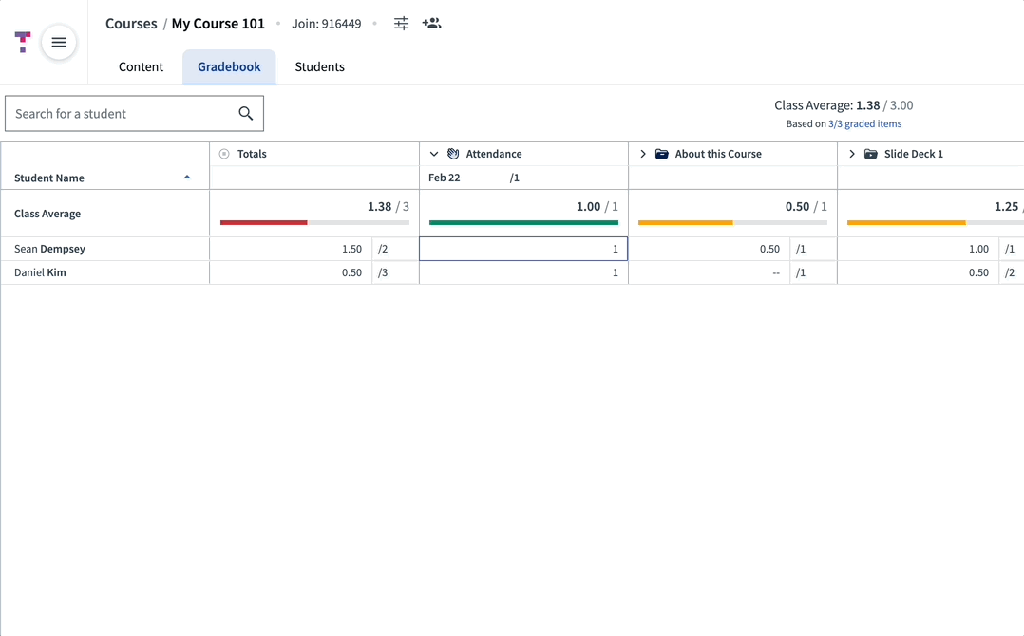The height and width of the screenshot is (636, 1024).
Task: Collapse the Attendance column group
Action: point(433,154)
